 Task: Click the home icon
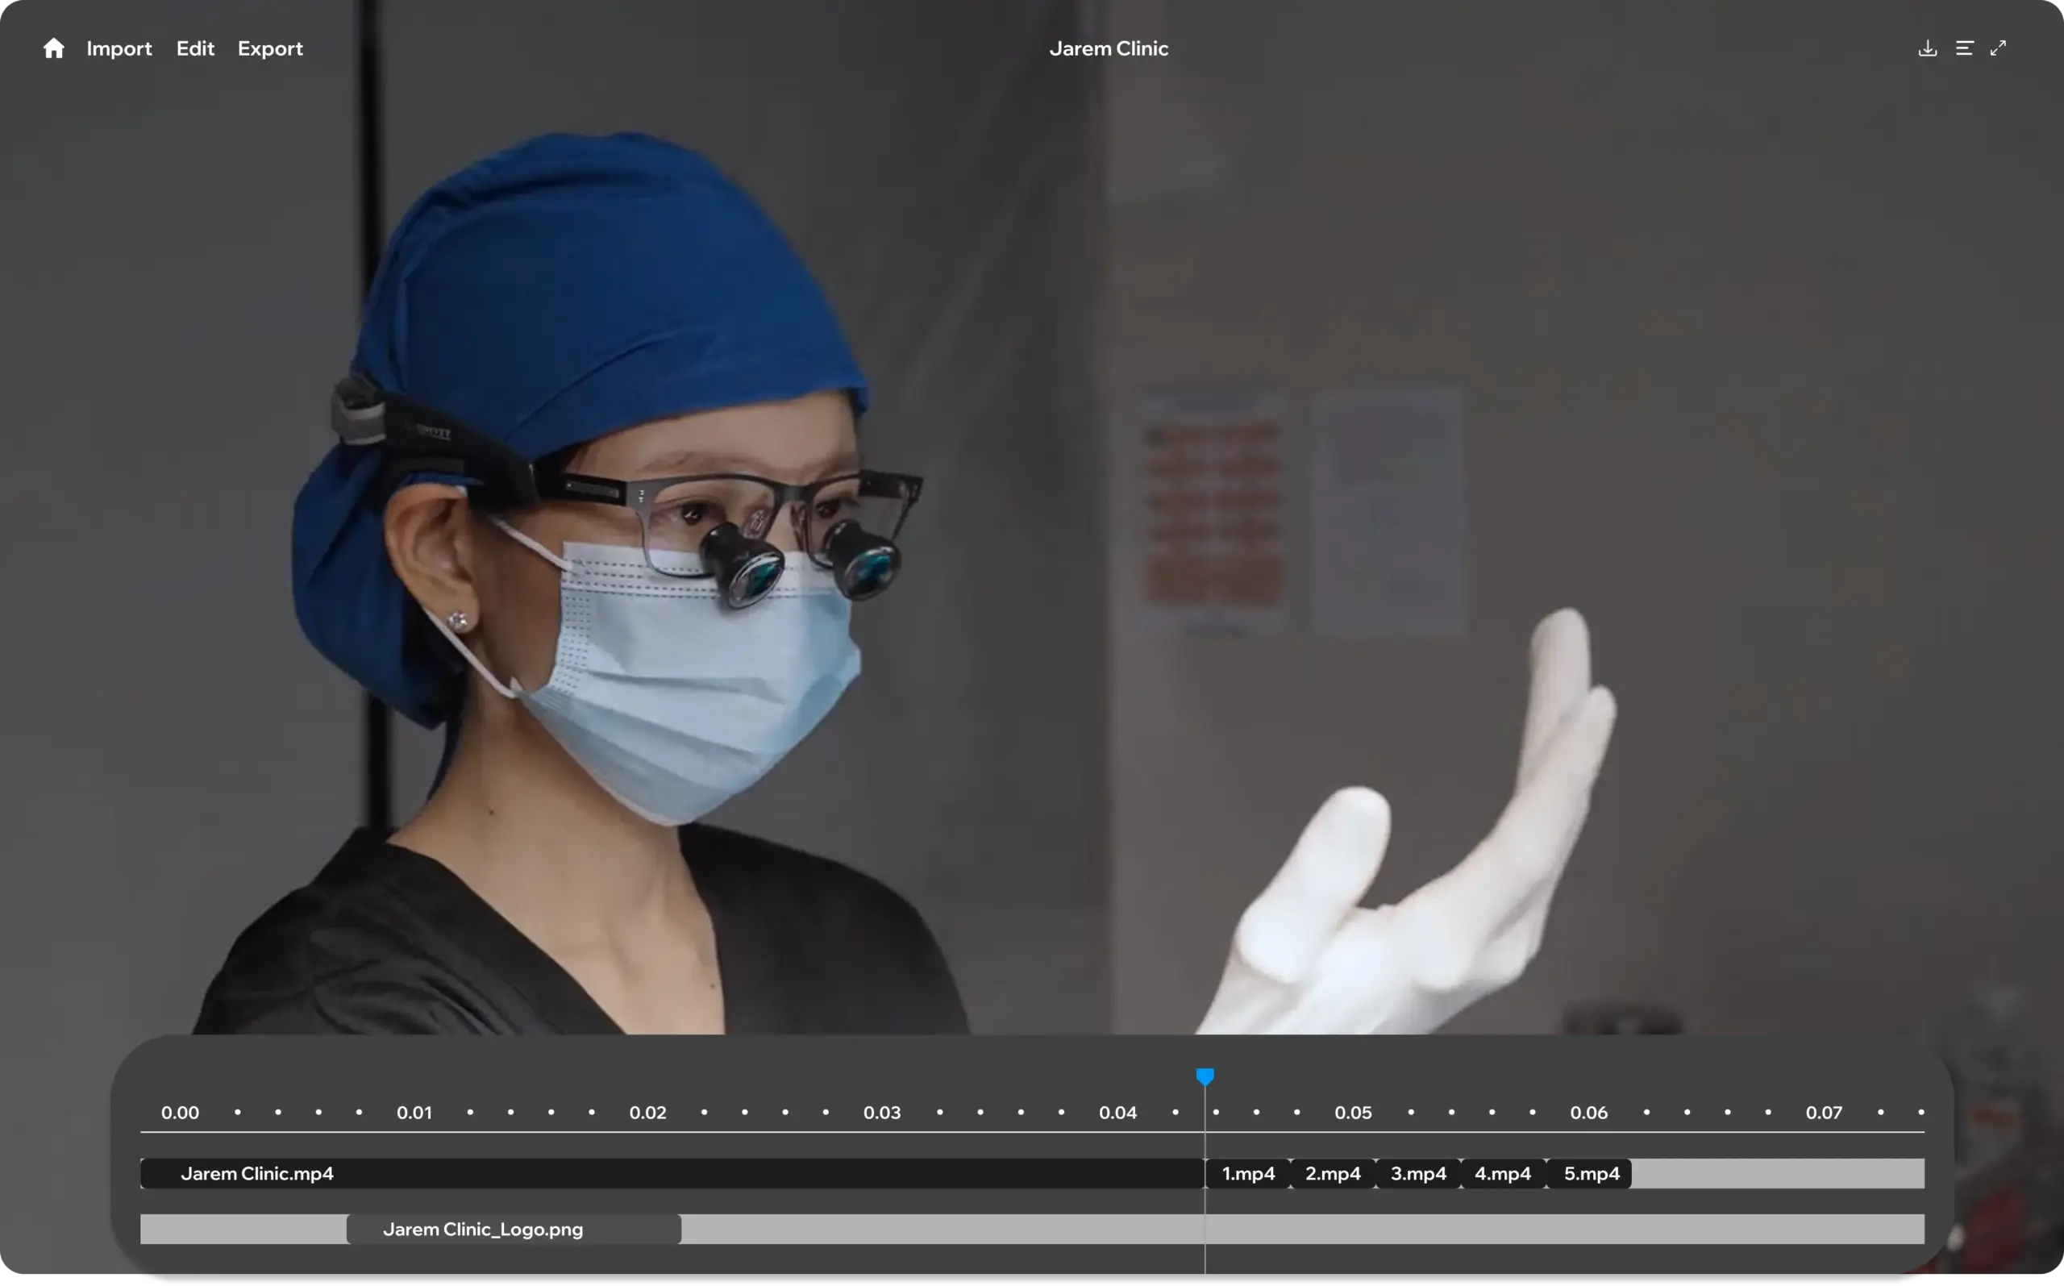tap(53, 48)
